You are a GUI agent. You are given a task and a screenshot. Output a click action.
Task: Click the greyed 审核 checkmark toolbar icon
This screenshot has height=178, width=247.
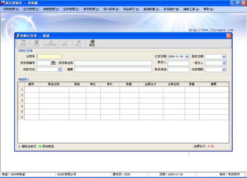click(65, 43)
